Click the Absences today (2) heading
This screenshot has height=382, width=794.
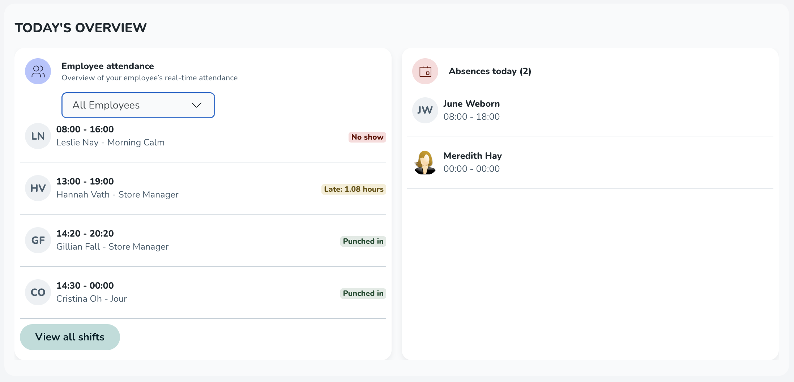[490, 71]
